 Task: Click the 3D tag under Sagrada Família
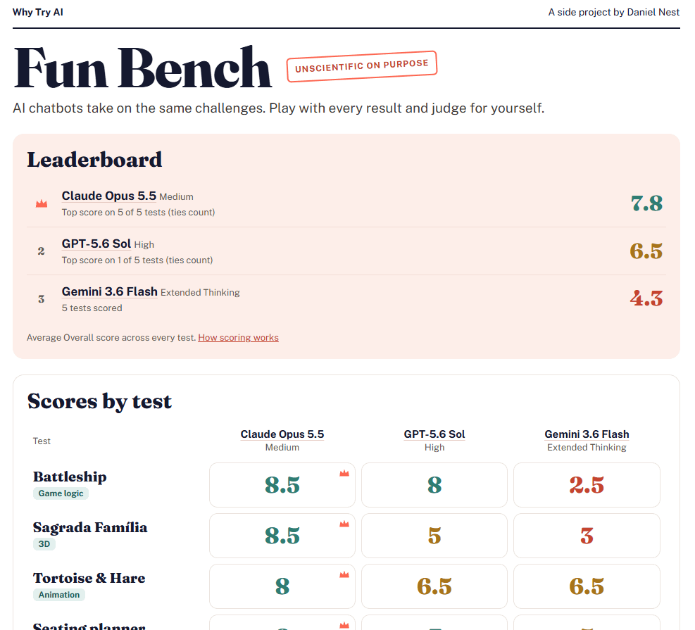click(44, 544)
